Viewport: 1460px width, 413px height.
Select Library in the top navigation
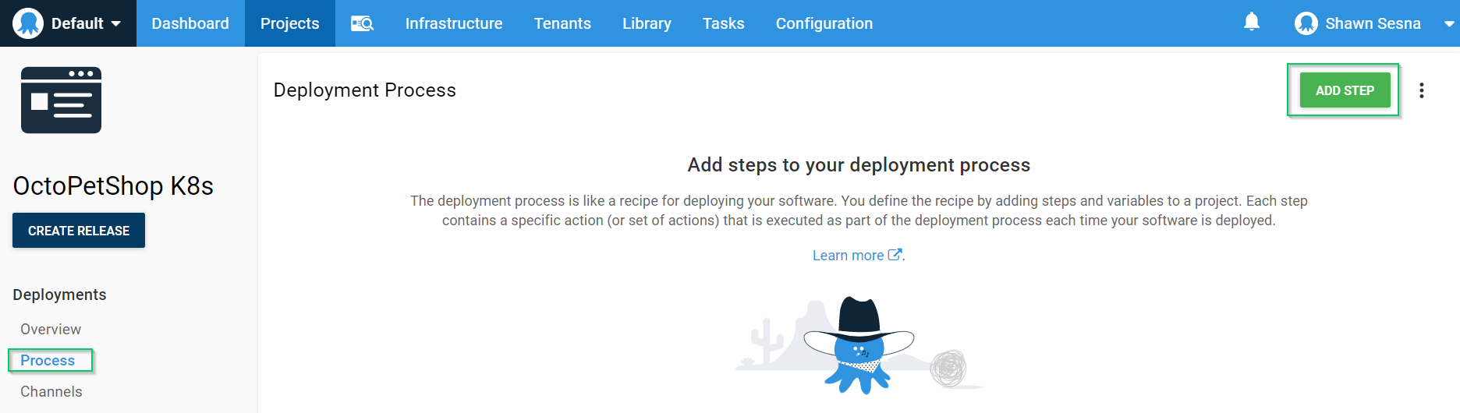click(x=646, y=23)
